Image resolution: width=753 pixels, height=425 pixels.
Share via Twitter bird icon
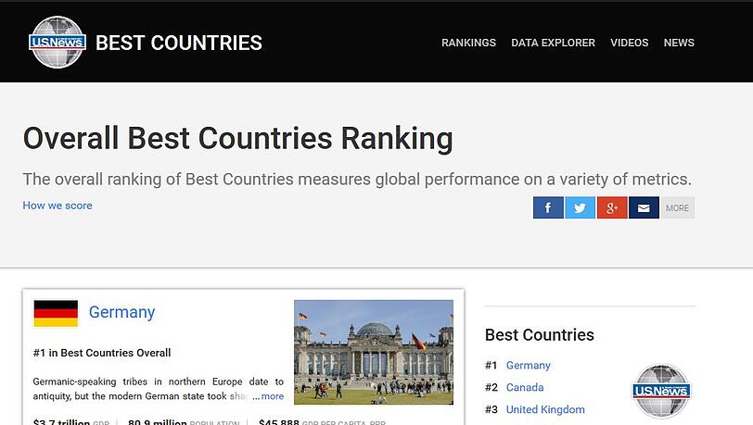tap(581, 207)
